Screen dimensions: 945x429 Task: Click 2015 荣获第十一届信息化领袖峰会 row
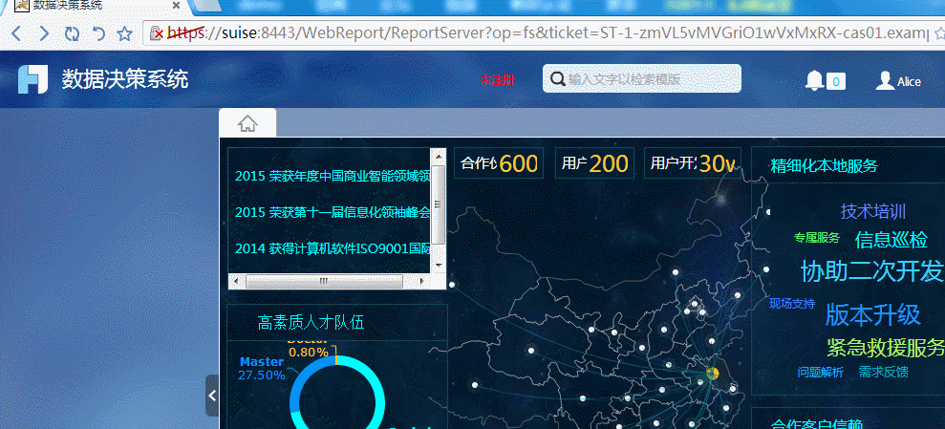[333, 212]
